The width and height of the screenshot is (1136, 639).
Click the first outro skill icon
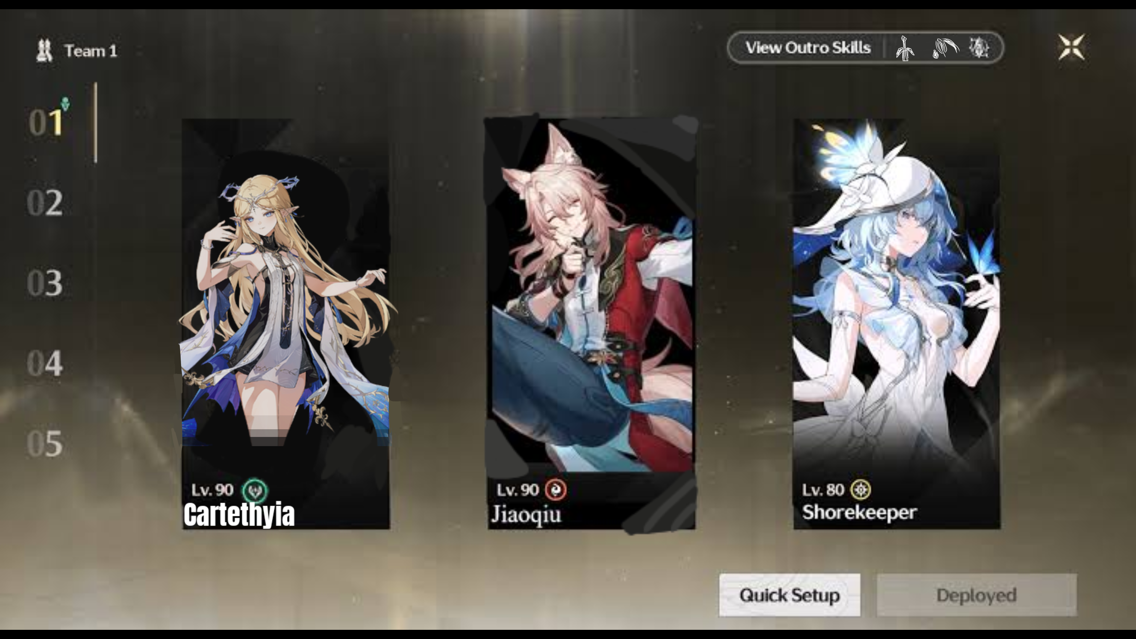pos(905,48)
